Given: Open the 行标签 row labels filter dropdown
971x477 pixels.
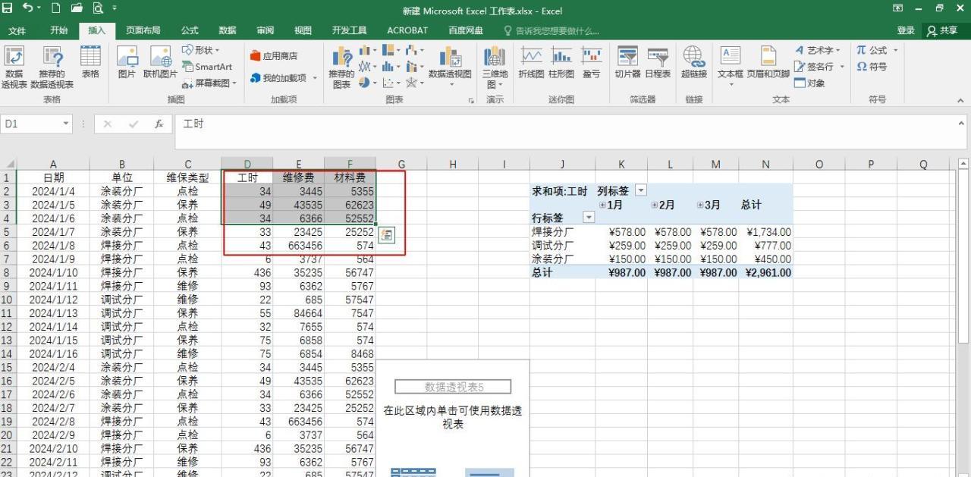Looking at the screenshot, I should 588,218.
